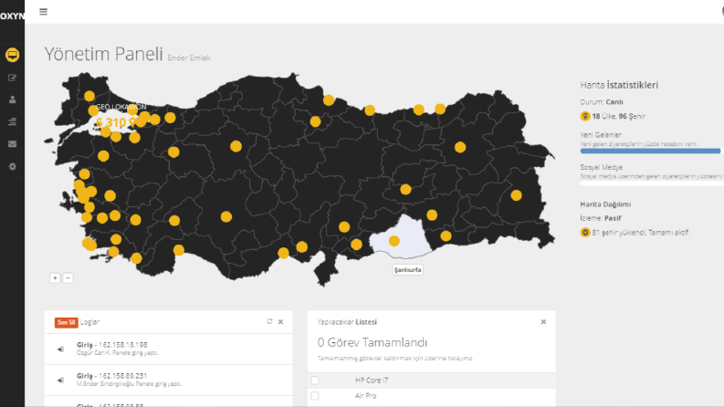
Task: Open the user profile icon in sidebar
Action: click(x=13, y=99)
